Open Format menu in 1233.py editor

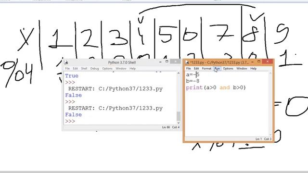point(206,68)
